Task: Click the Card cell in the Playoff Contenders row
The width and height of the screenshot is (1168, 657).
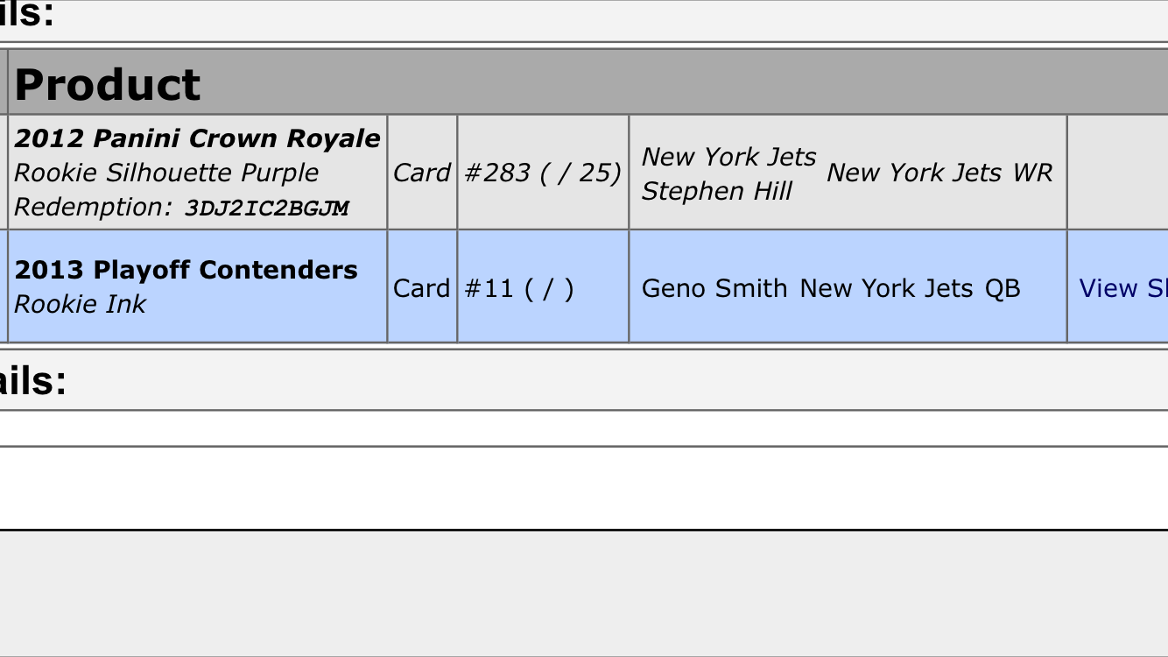Action: (421, 288)
